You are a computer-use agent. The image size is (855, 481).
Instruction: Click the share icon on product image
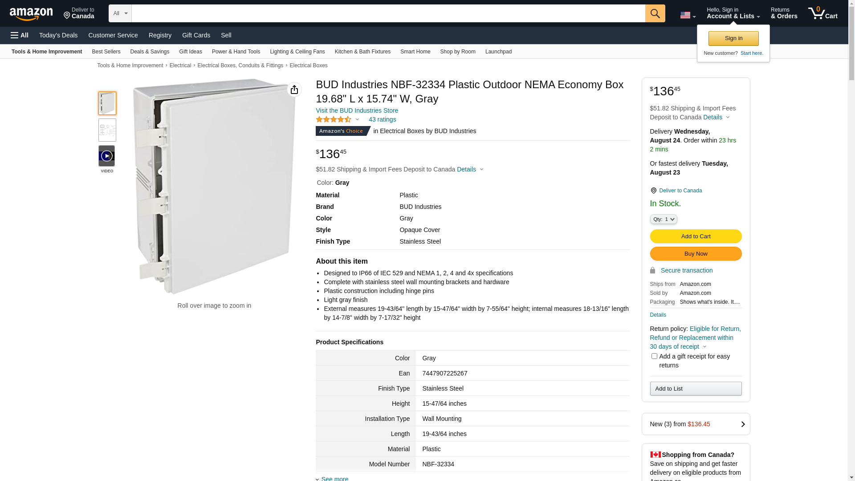(294, 90)
